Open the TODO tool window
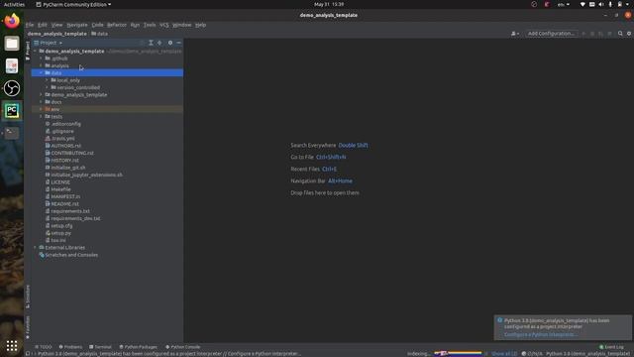 tap(44, 347)
